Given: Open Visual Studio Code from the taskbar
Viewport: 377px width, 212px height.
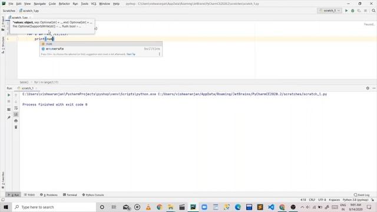Looking at the screenshot, I should click(x=271, y=207).
